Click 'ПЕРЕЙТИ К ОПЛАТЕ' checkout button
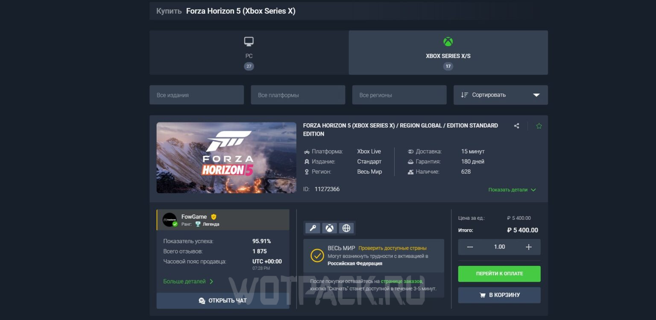656x320 pixels. click(x=499, y=274)
